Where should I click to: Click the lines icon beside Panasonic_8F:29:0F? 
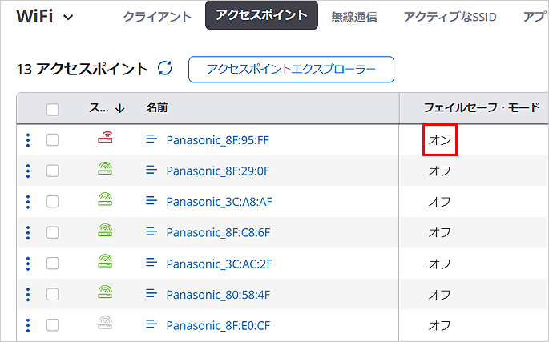click(x=151, y=170)
